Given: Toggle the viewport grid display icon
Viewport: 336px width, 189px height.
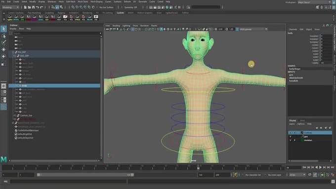Looking at the screenshot, I should click(x=132, y=29).
